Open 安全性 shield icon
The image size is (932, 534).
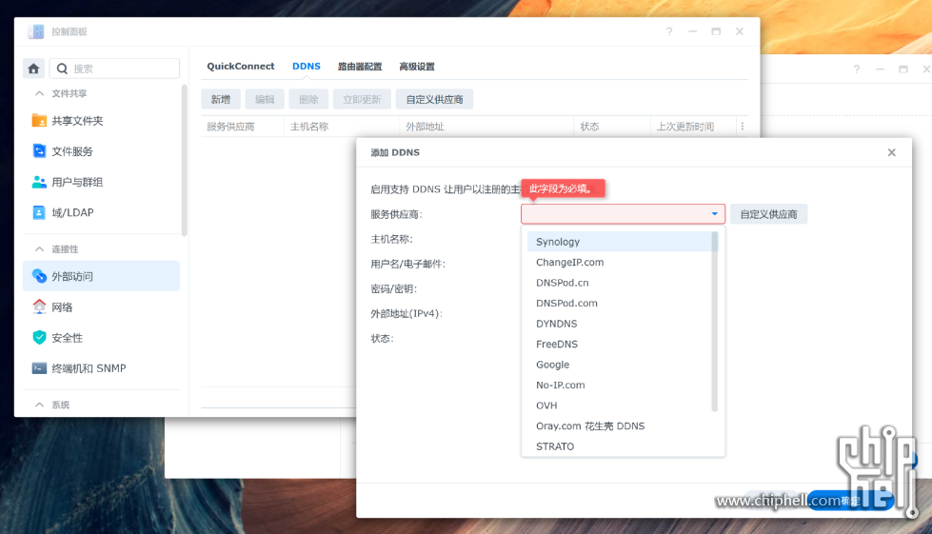(39, 337)
